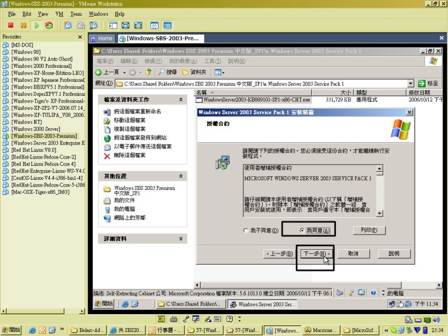Open the VMware Windows menu
Screen dimensions: 448x336
point(99,14)
